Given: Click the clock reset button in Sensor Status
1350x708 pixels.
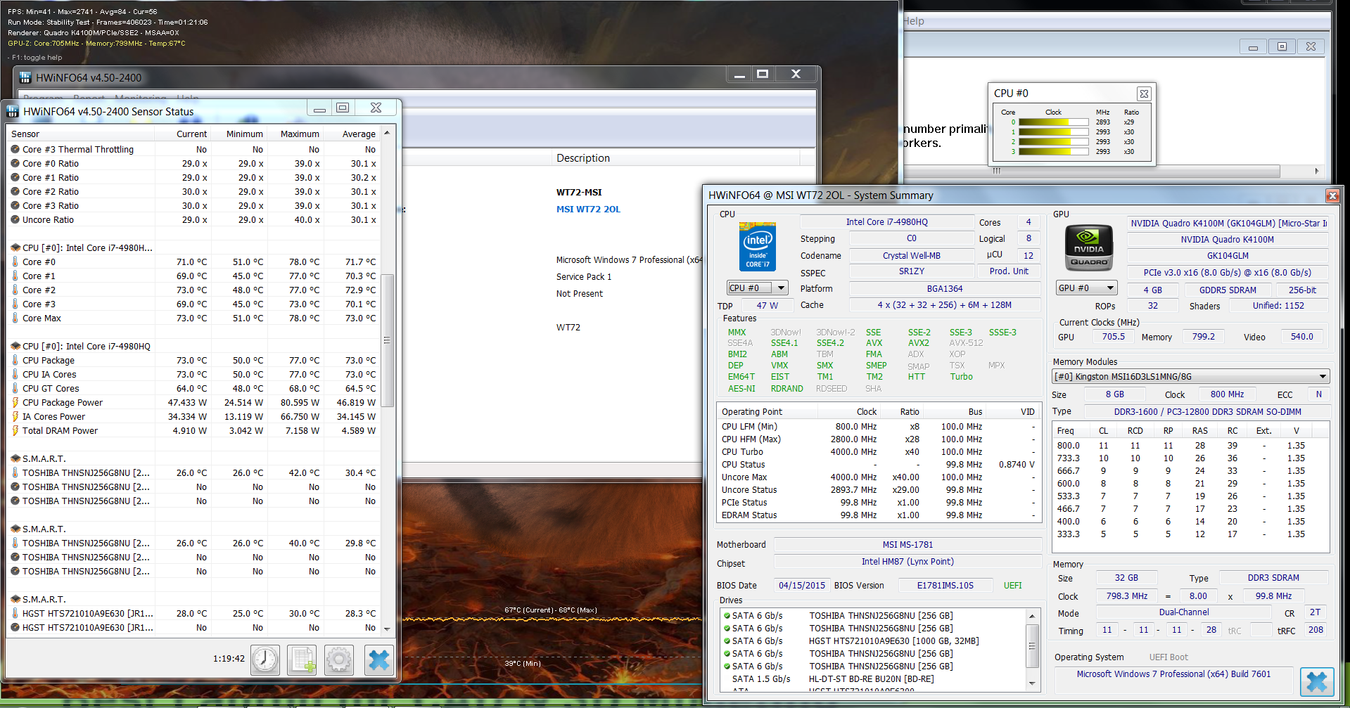Looking at the screenshot, I should point(265,659).
